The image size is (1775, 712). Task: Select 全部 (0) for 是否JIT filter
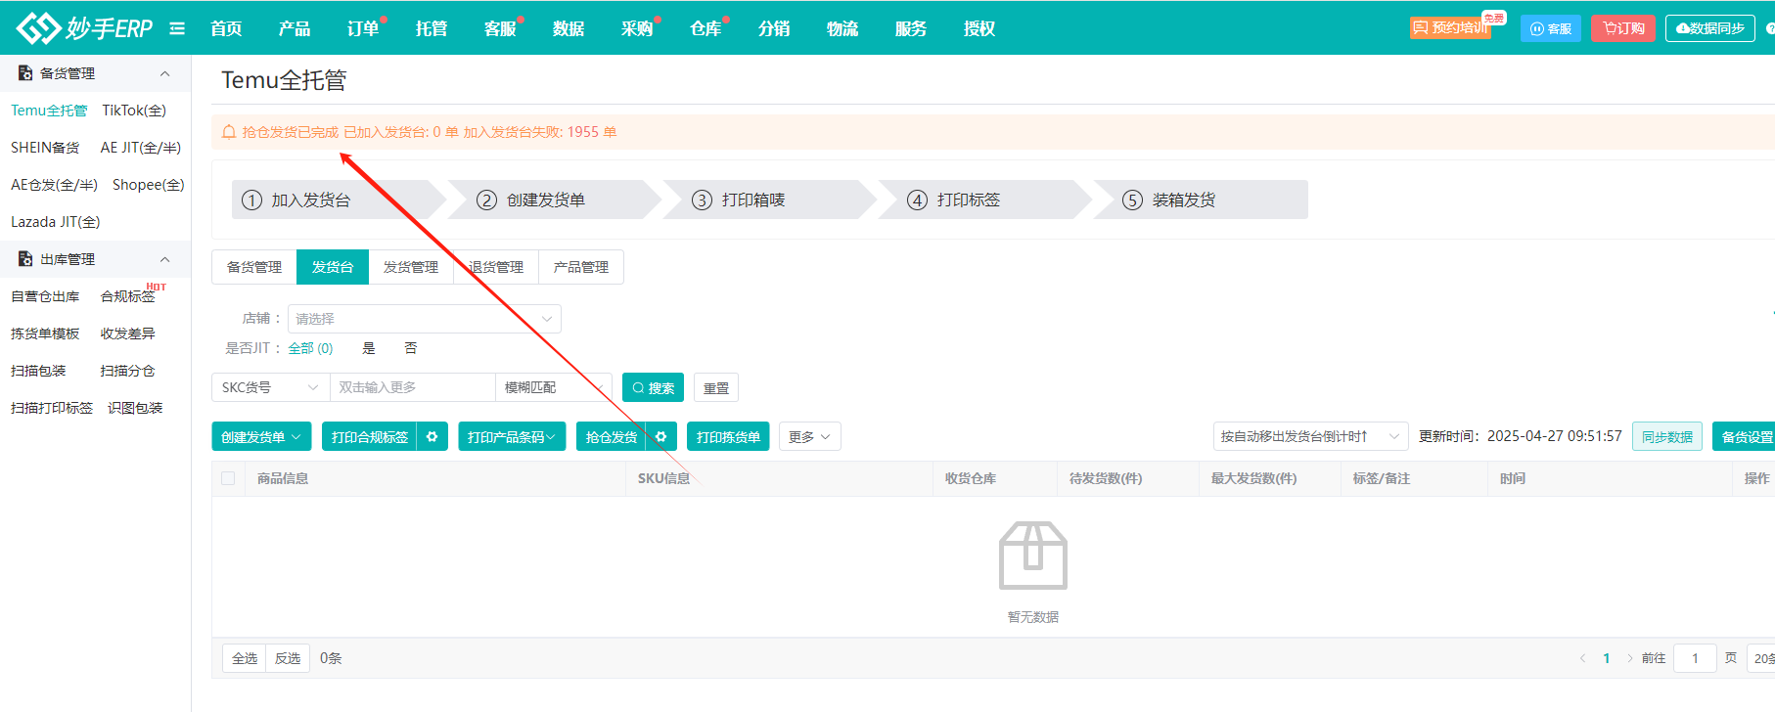[x=310, y=348]
